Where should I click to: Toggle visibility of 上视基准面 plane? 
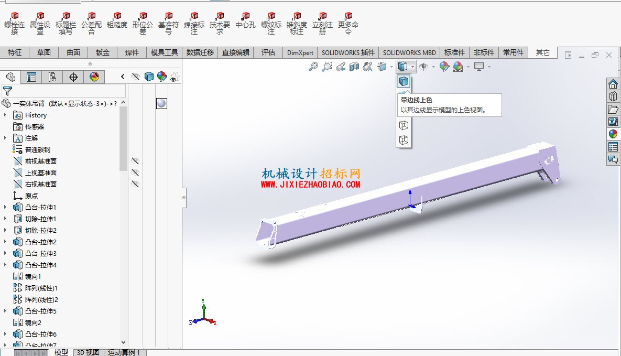pyautogui.click(x=135, y=172)
